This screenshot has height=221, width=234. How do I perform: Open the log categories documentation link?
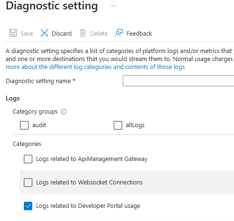(95, 67)
